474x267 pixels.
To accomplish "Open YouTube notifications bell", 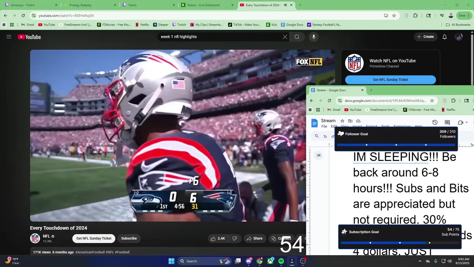I will pos(445,37).
